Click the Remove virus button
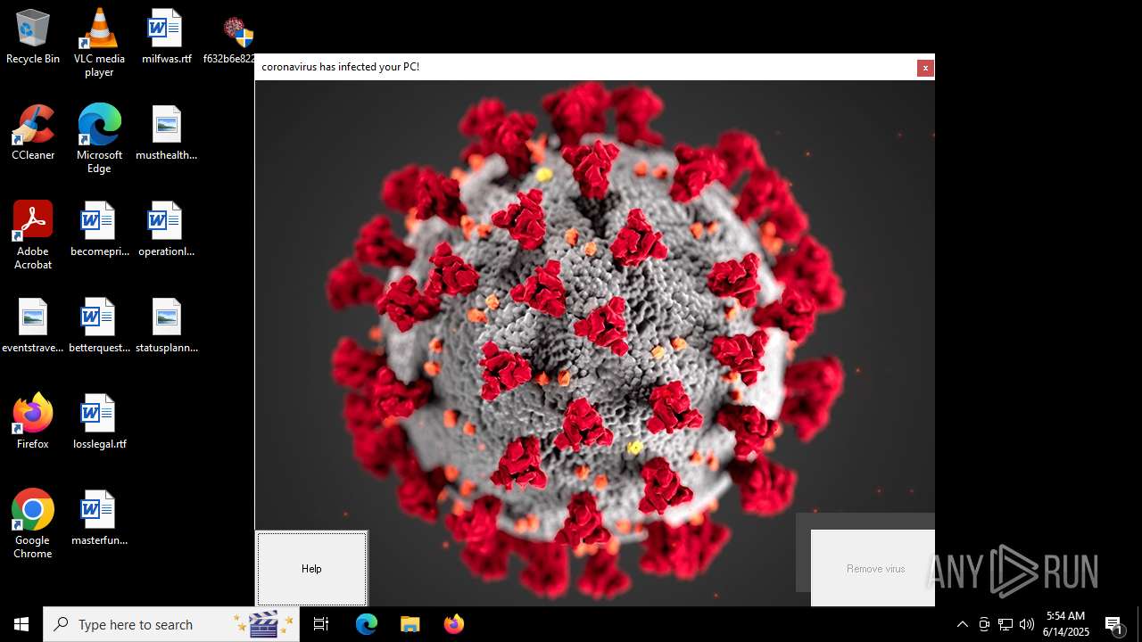Viewport: 1142px width, 642px height. [x=873, y=569]
